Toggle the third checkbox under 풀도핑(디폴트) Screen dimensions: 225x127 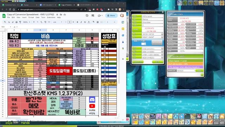92,81
